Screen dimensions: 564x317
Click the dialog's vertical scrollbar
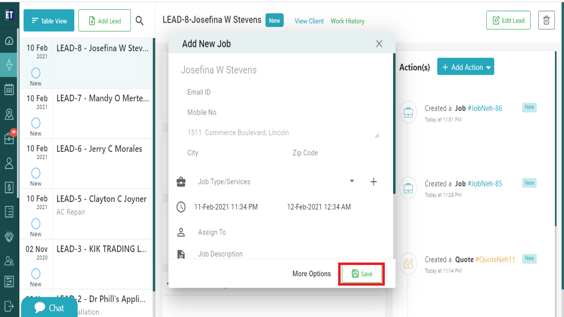[394, 124]
